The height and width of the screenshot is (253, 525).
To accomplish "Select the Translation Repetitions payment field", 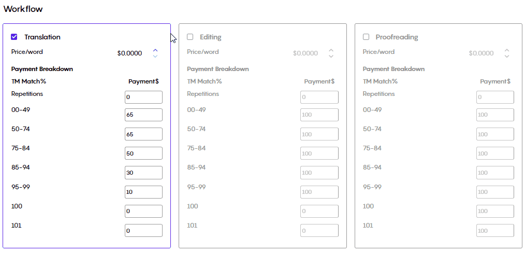I will click(x=143, y=97).
